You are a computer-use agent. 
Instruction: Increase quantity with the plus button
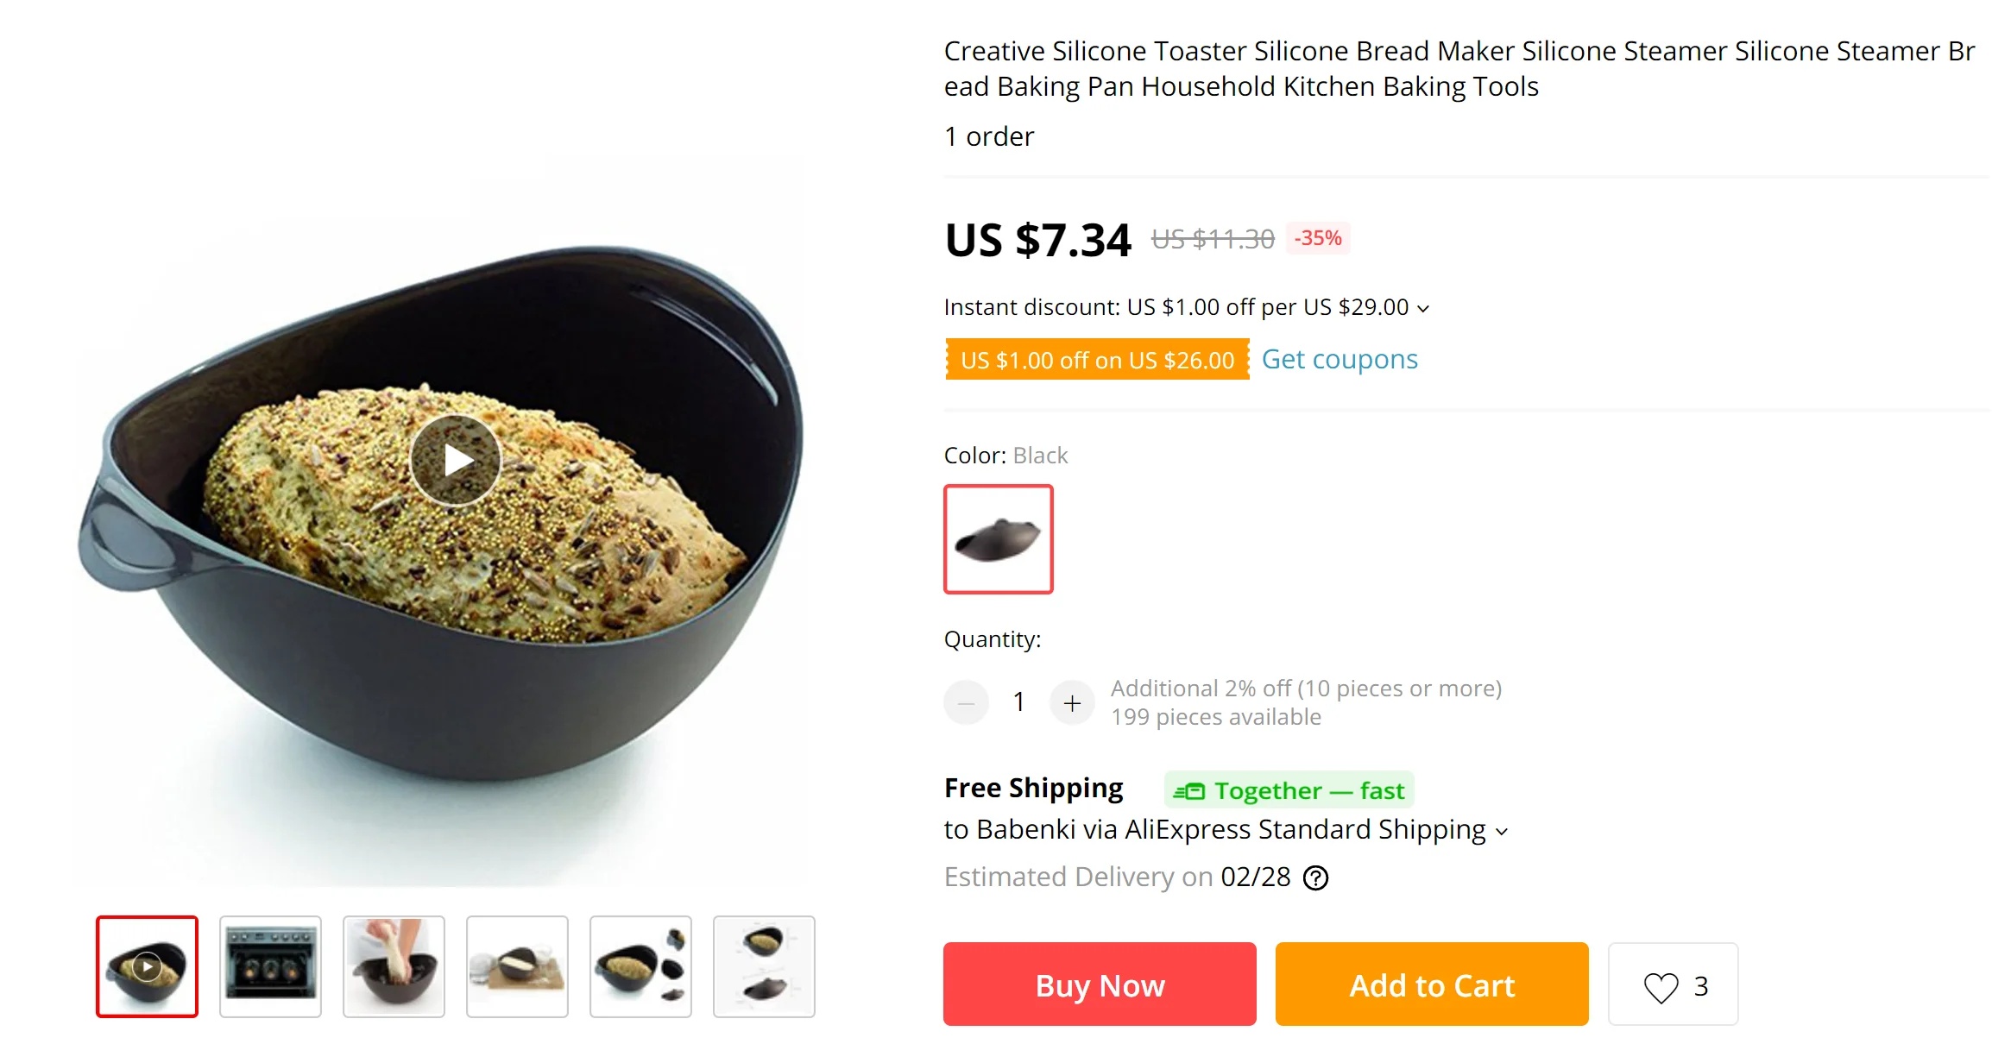(1072, 702)
